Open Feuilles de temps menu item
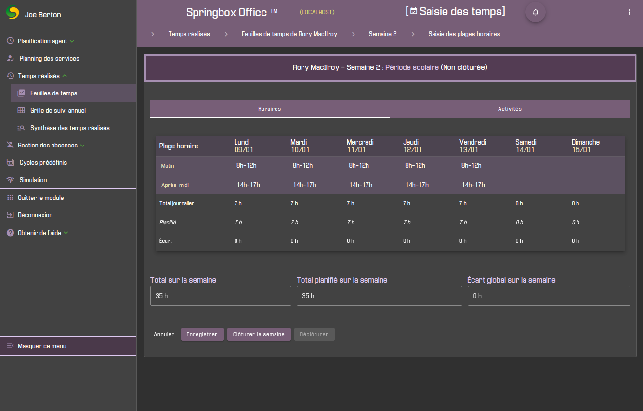The image size is (643, 411). [x=73, y=93]
